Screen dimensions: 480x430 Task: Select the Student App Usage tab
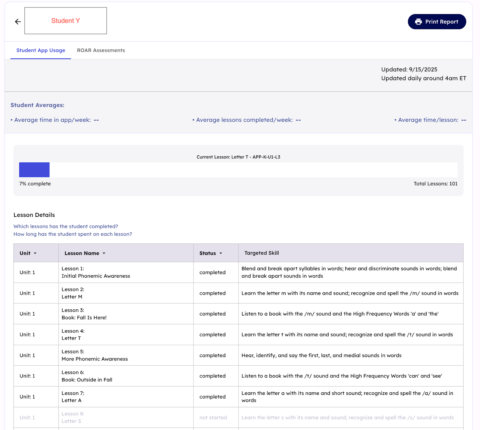pyautogui.click(x=41, y=50)
